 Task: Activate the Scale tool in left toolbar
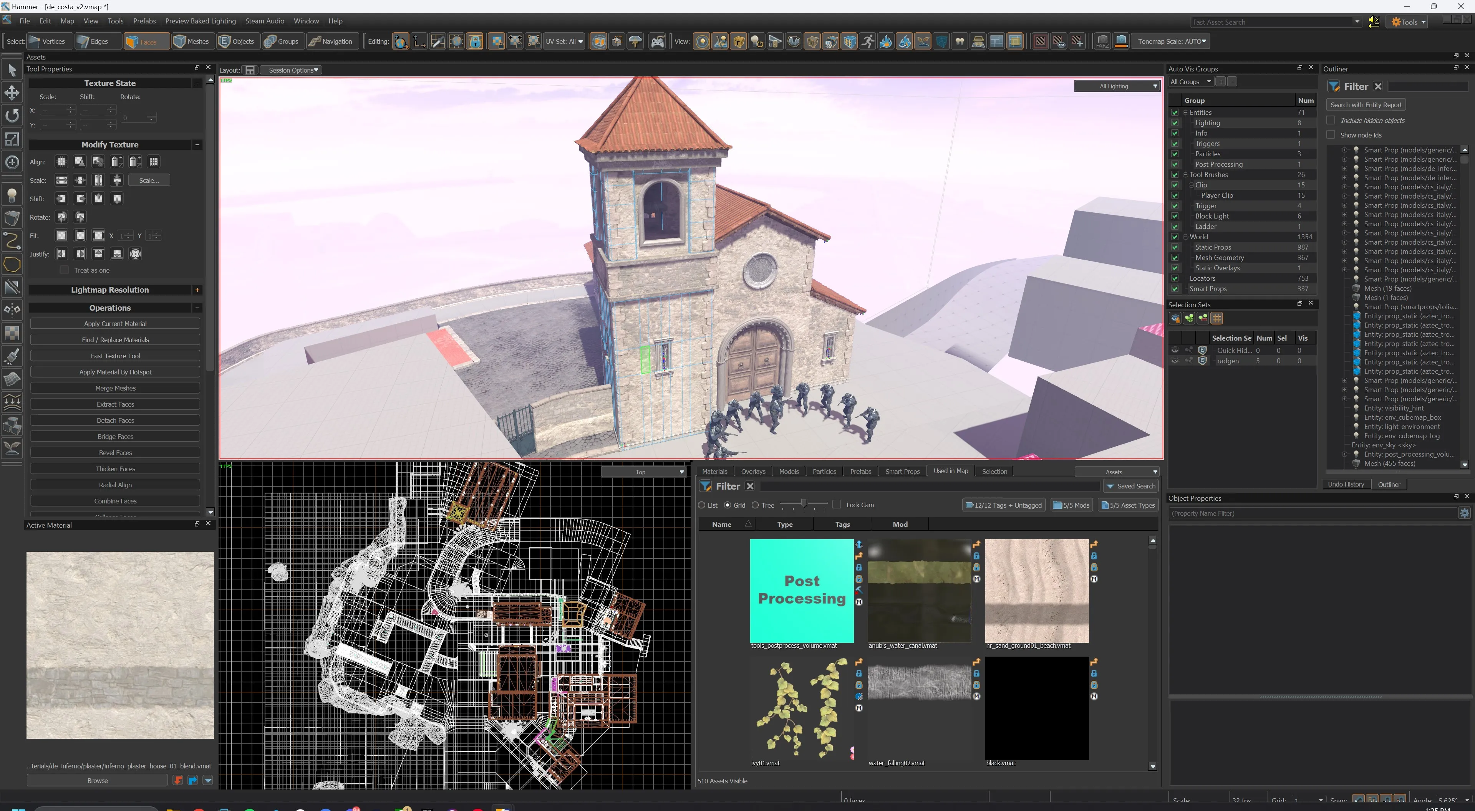coord(12,139)
